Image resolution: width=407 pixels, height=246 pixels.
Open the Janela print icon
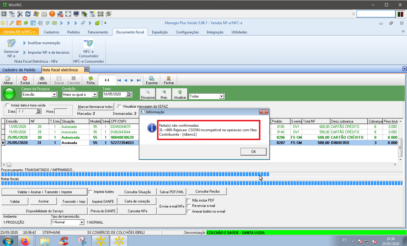pos(42,79)
